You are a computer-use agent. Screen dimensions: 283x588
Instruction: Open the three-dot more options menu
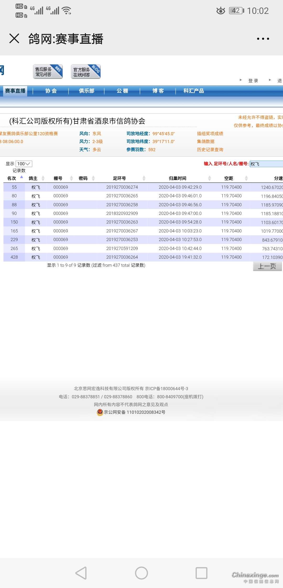coord(263,39)
